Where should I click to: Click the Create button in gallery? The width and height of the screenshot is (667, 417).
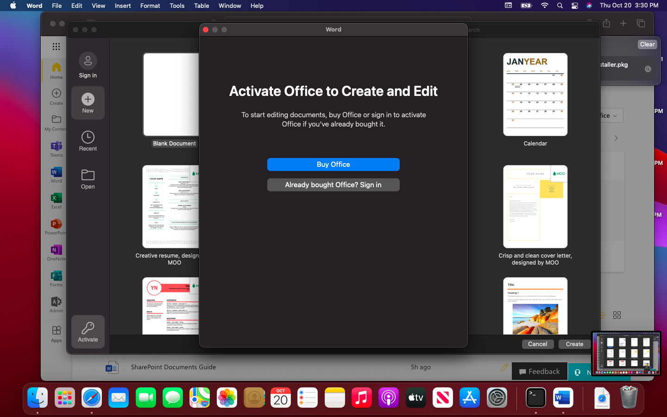(574, 344)
